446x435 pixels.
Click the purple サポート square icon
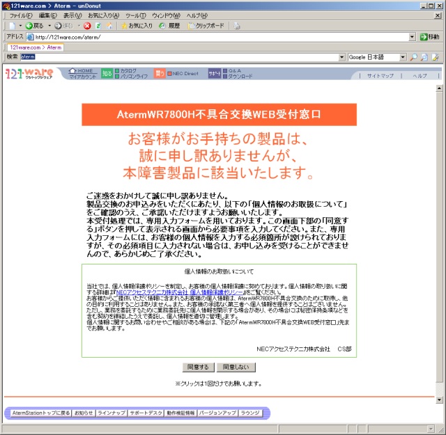tap(215, 74)
